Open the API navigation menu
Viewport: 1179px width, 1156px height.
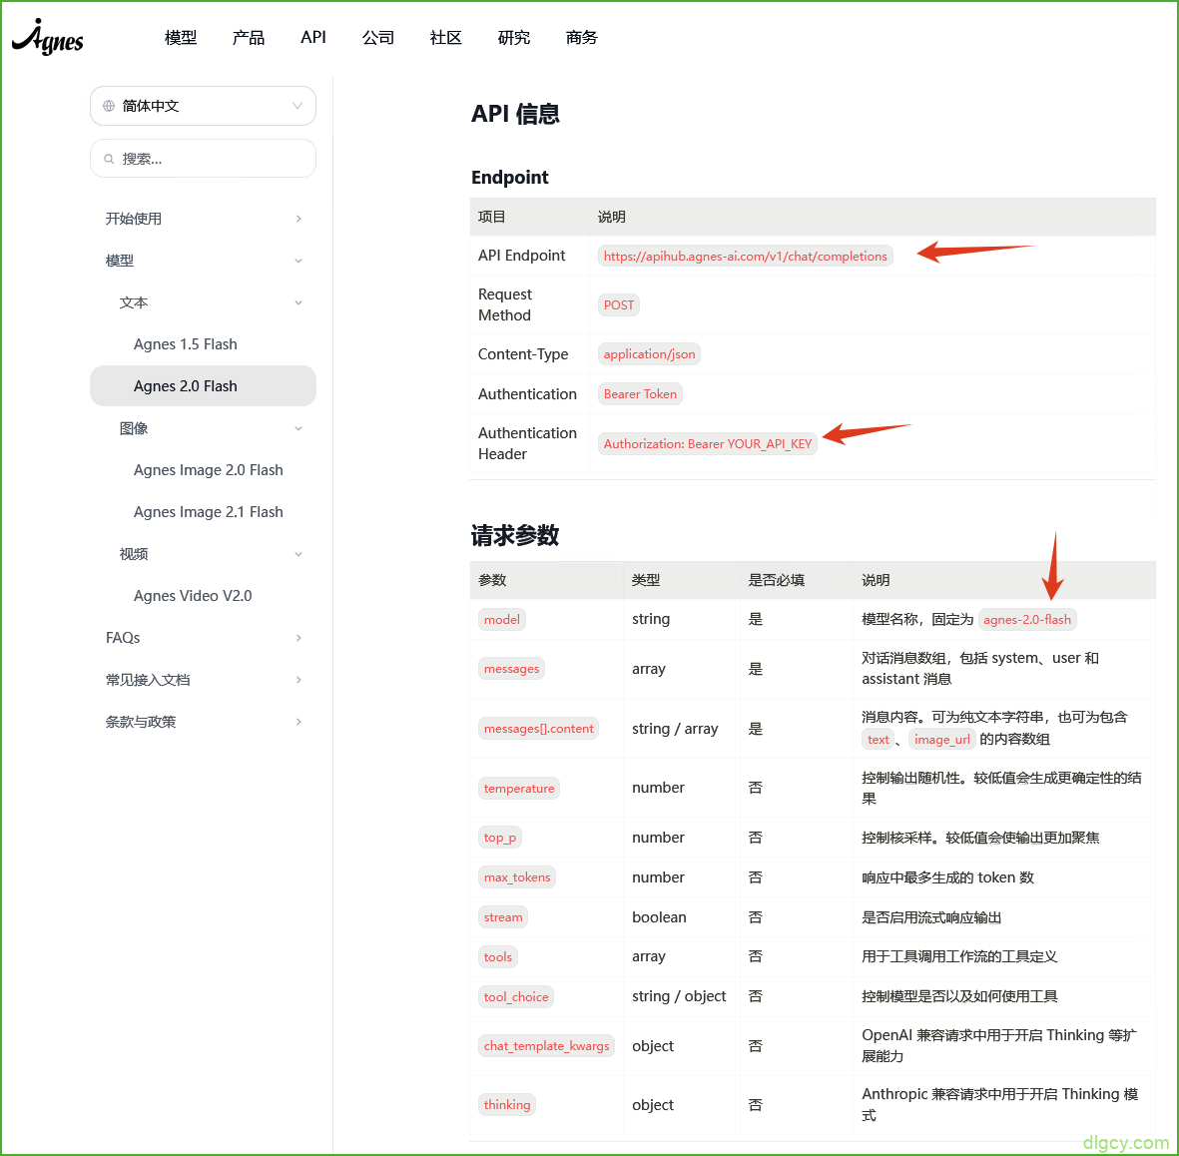point(313,38)
